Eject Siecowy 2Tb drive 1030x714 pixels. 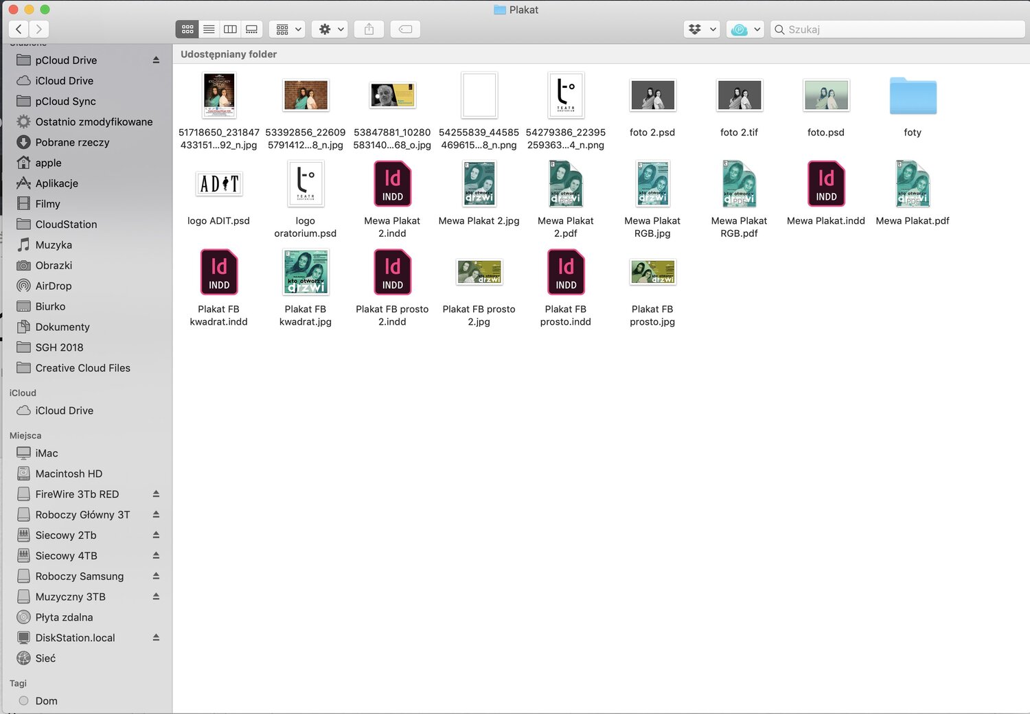tap(156, 535)
